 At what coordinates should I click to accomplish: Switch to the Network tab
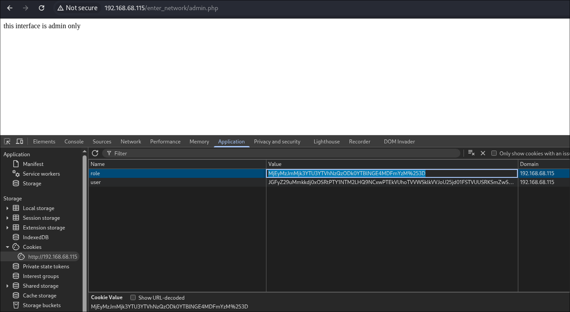[131, 142]
